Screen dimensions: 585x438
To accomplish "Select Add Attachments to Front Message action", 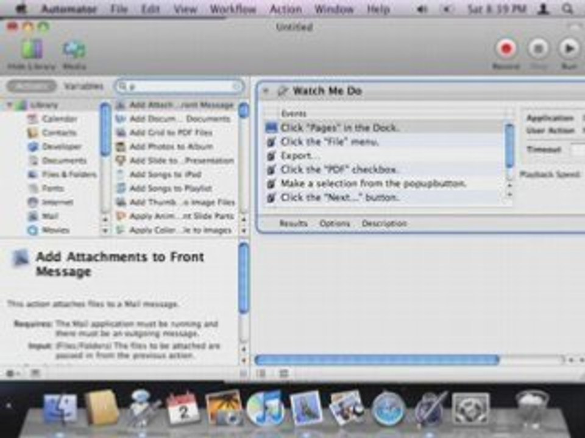I will tap(175, 105).
